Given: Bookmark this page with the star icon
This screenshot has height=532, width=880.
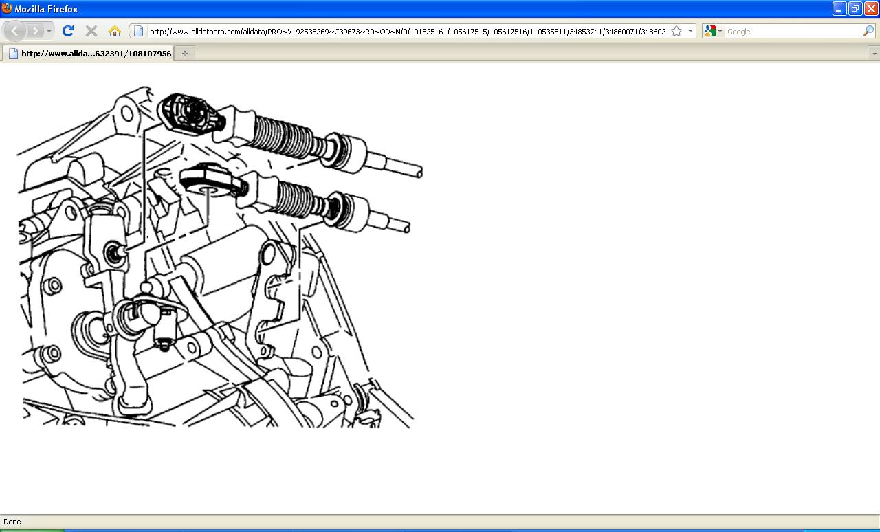Looking at the screenshot, I should [676, 31].
